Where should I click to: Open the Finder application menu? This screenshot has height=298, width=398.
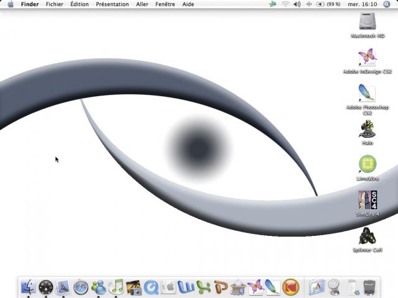(30, 4)
